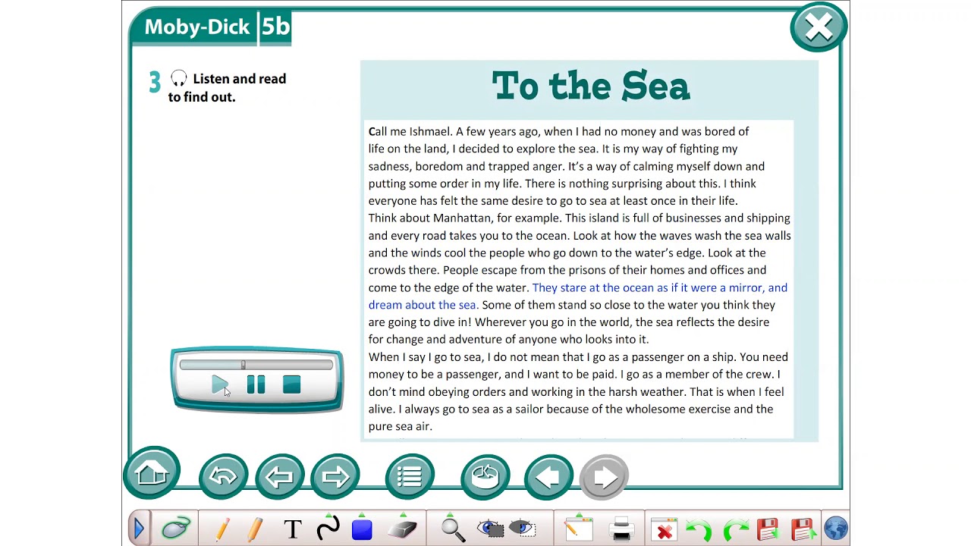Screen dimensions: 971x546
Task: Open the globe web browser icon
Action: pos(836,529)
